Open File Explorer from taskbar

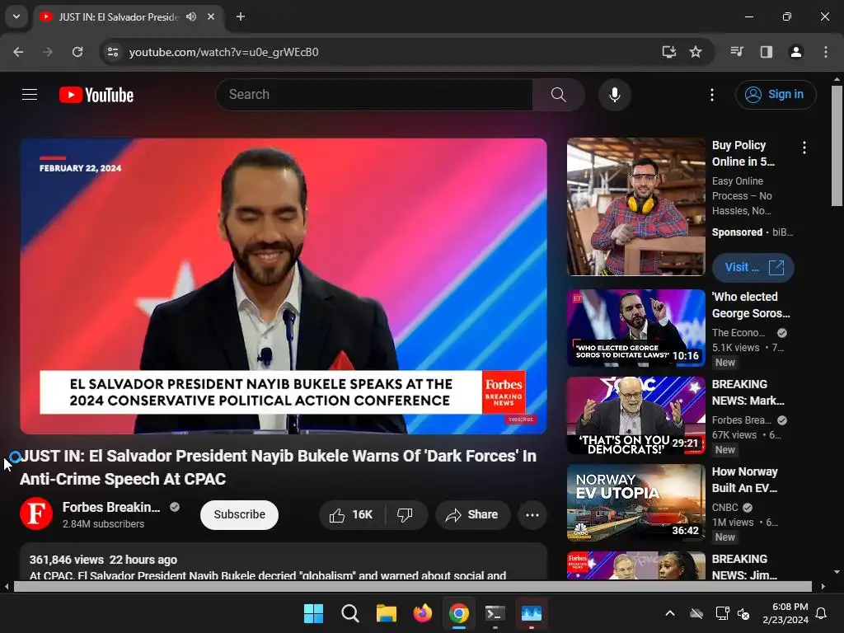pyautogui.click(x=386, y=613)
